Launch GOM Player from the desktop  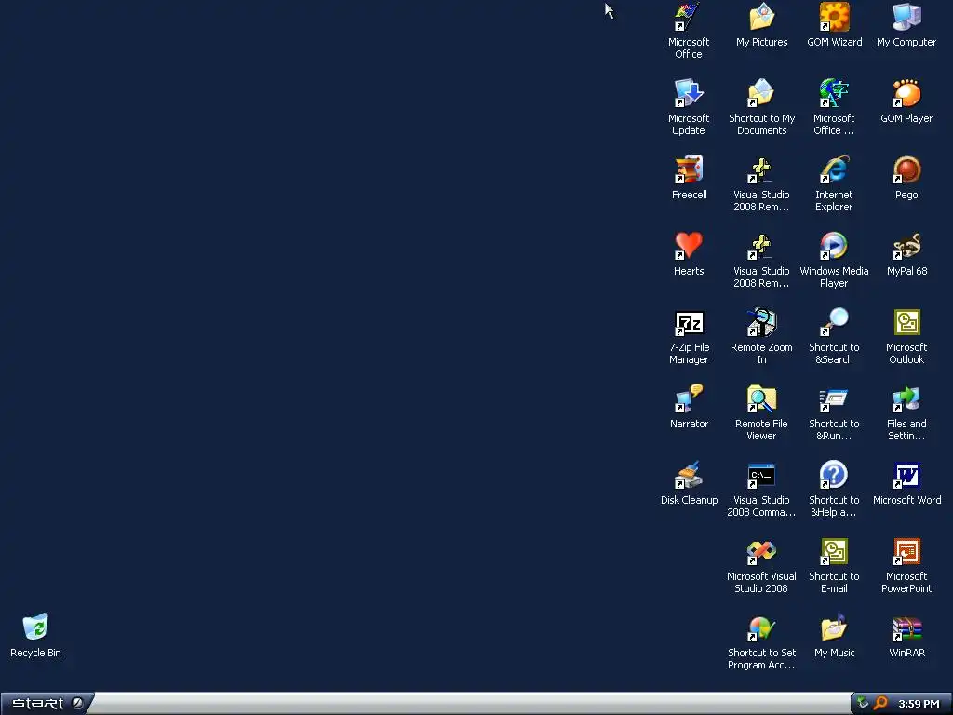point(906,93)
